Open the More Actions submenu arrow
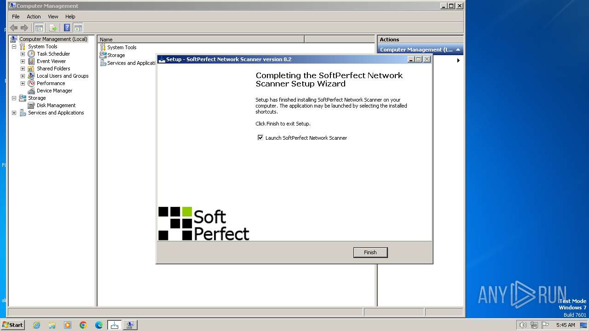Screen dimensions: 589x331 458,60
